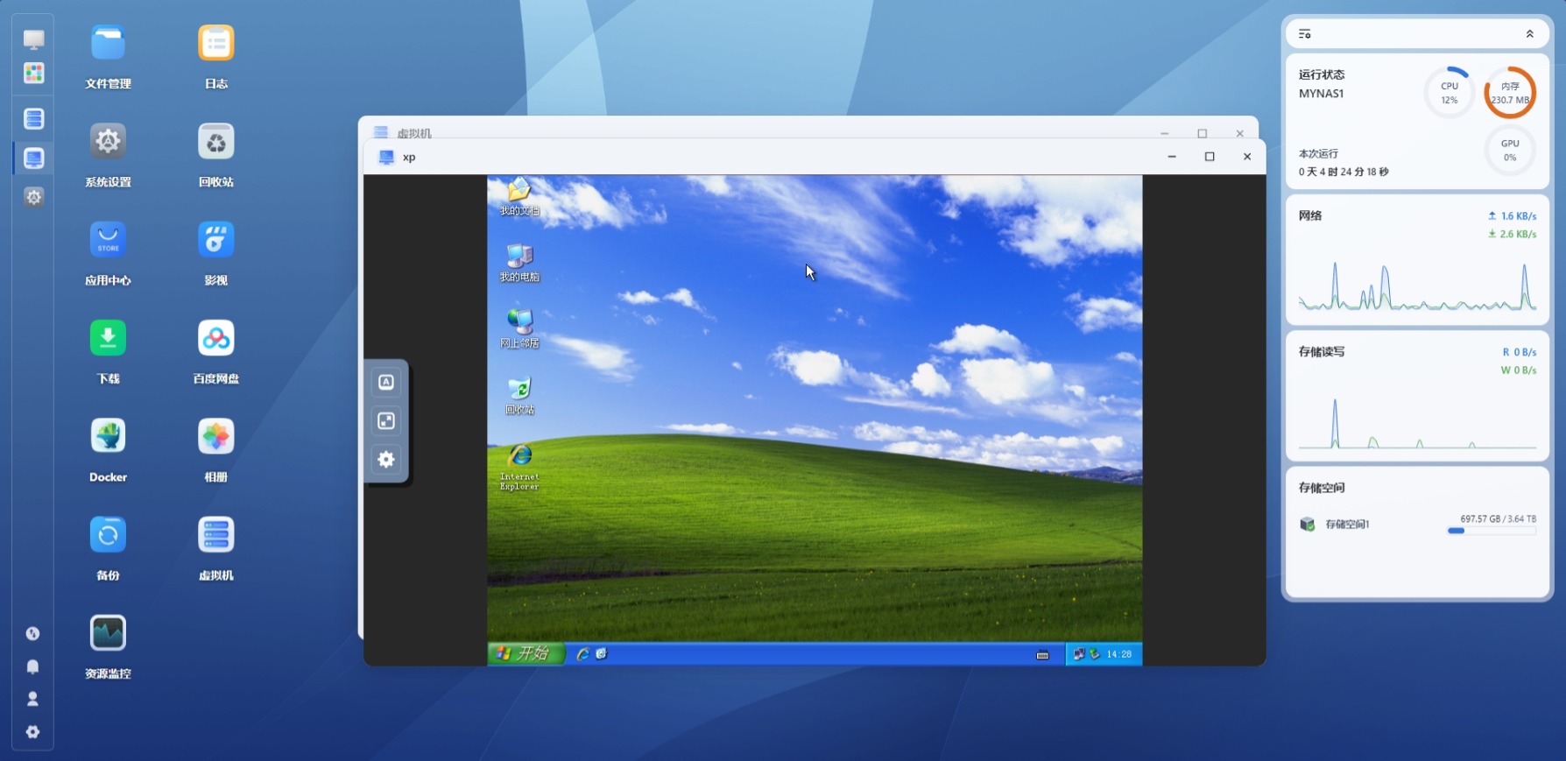Open the bottom settings gear in sidebar

[x=33, y=732]
